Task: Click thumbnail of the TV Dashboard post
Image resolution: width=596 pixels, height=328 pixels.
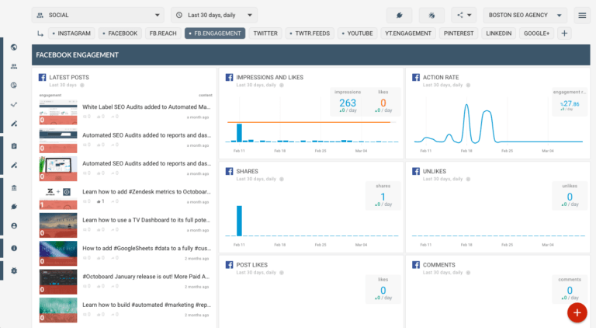Action: [x=58, y=225]
